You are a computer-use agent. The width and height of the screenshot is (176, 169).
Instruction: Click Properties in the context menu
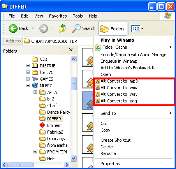pos(110,164)
